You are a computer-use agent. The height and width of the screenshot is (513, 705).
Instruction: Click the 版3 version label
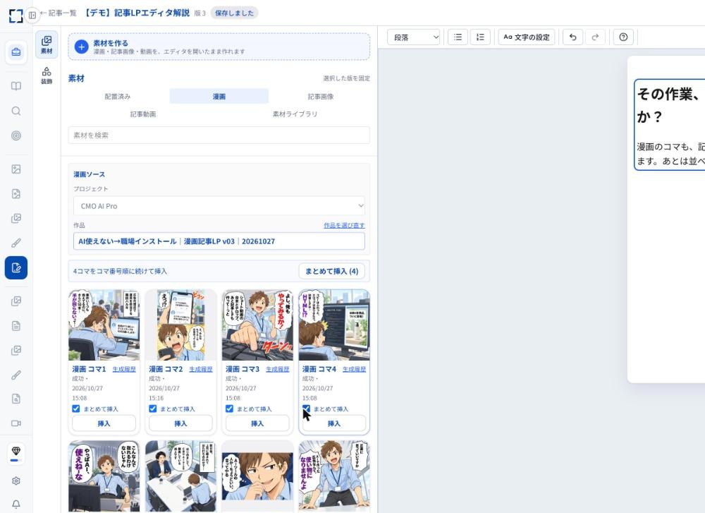tap(200, 13)
